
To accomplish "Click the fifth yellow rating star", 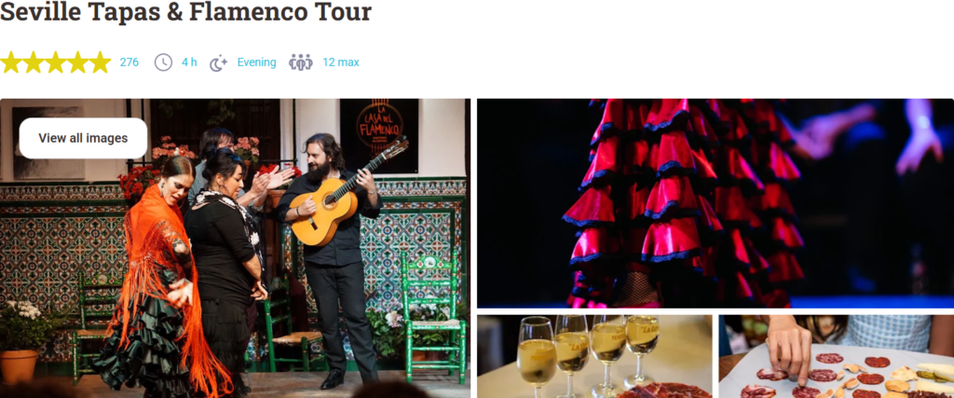I will click(101, 62).
